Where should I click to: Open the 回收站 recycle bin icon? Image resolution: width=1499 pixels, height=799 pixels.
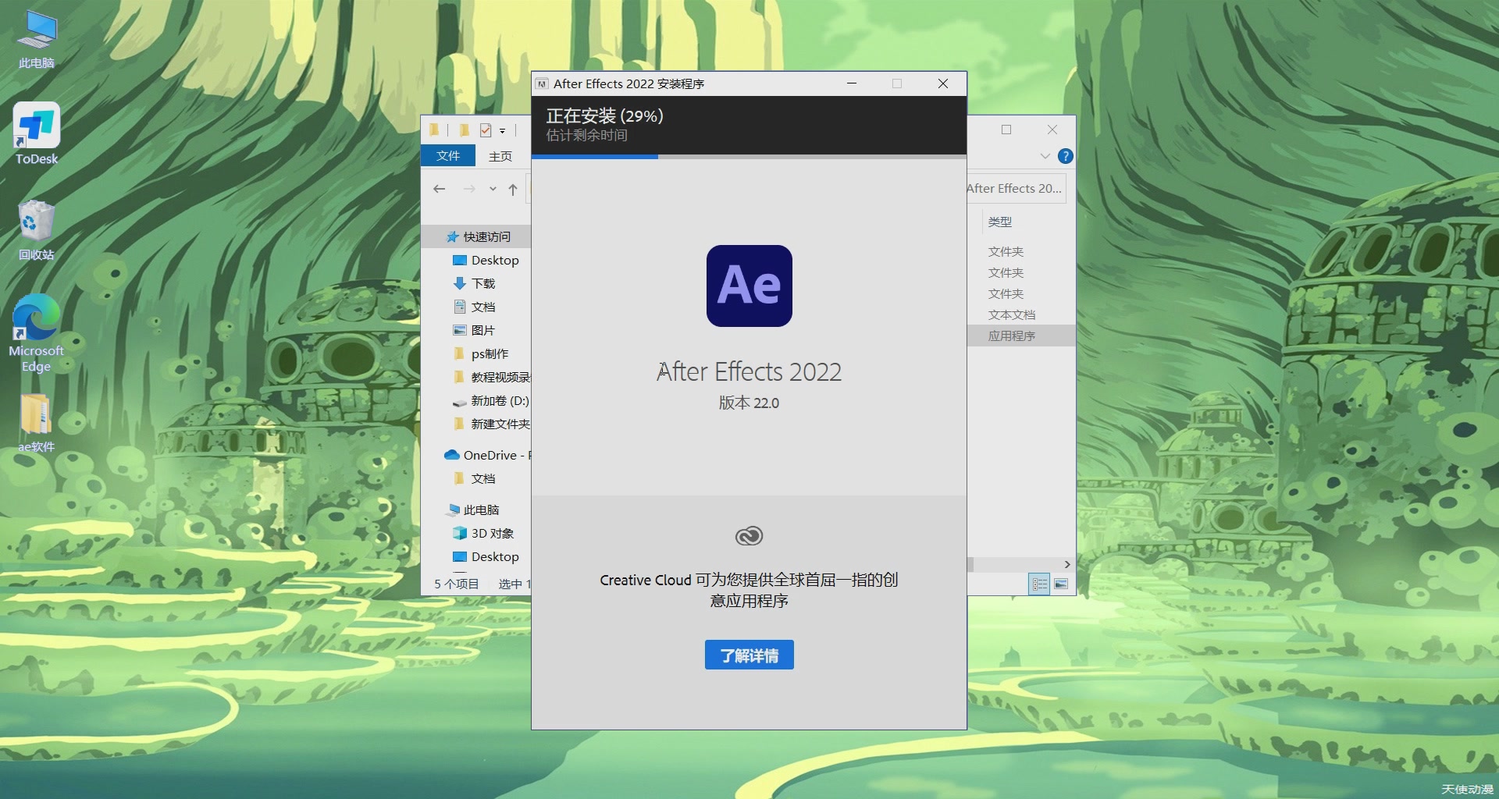pyautogui.click(x=37, y=230)
